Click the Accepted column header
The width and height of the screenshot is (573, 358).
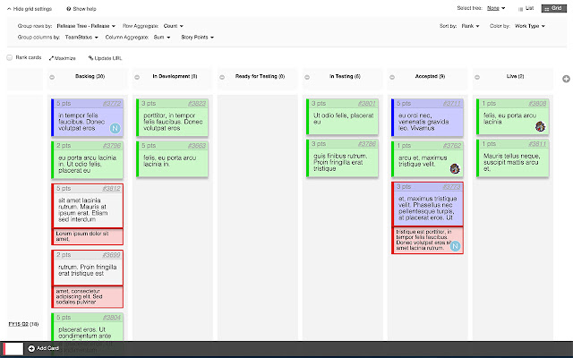(x=430, y=76)
